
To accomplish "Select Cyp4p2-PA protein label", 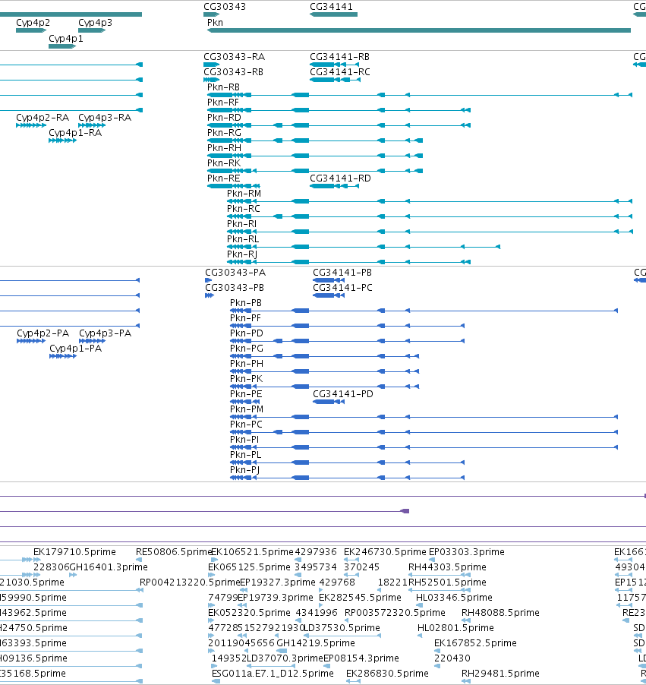I will tap(43, 333).
